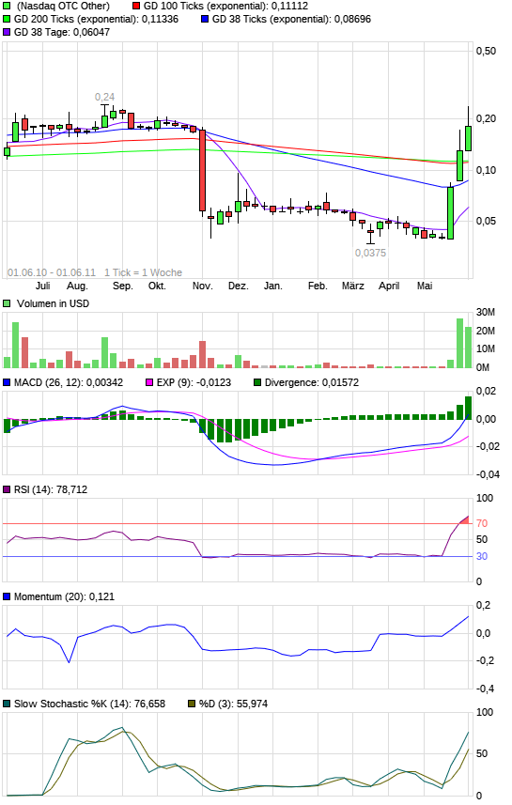The width and height of the screenshot is (512, 805).
Task: Click the dark green Divergence legend swatch
Action: 257,382
